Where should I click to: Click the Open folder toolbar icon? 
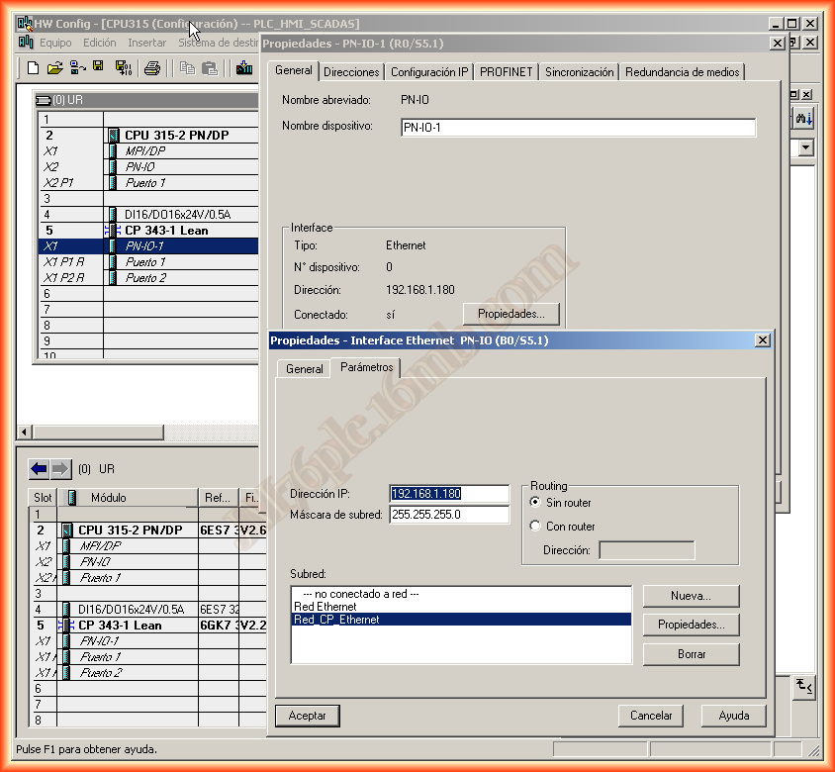[x=55, y=68]
